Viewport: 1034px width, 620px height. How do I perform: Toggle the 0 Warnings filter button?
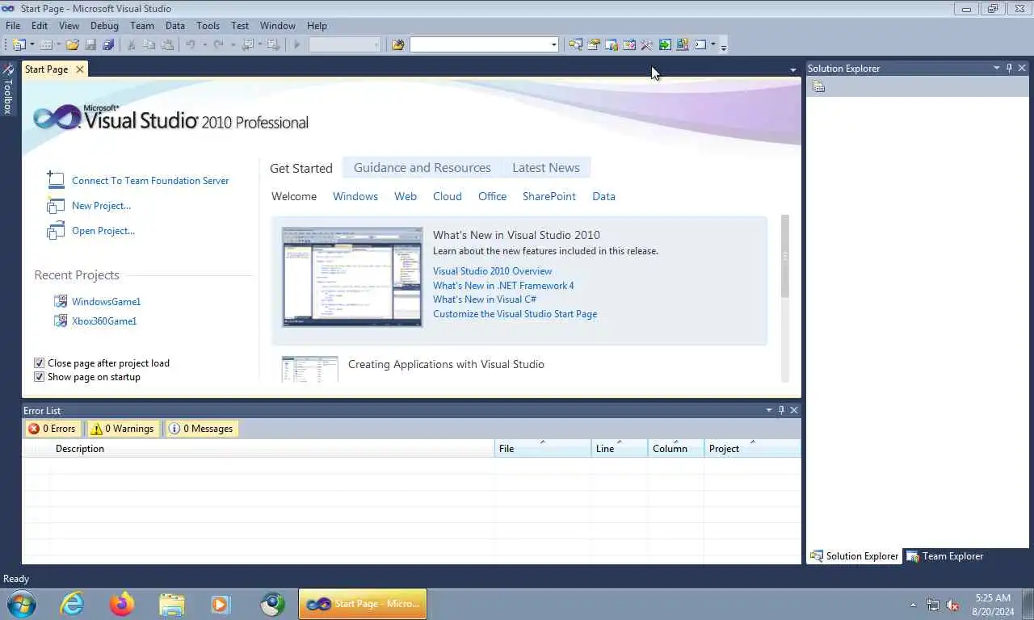(122, 429)
